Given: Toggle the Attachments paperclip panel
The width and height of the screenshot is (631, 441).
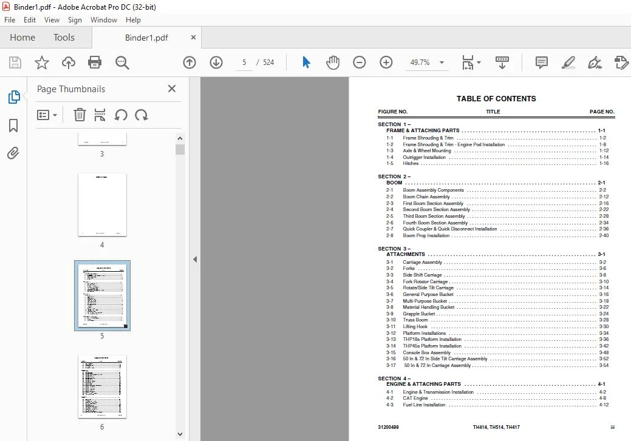Looking at the screenshot, I should (13, 153).
